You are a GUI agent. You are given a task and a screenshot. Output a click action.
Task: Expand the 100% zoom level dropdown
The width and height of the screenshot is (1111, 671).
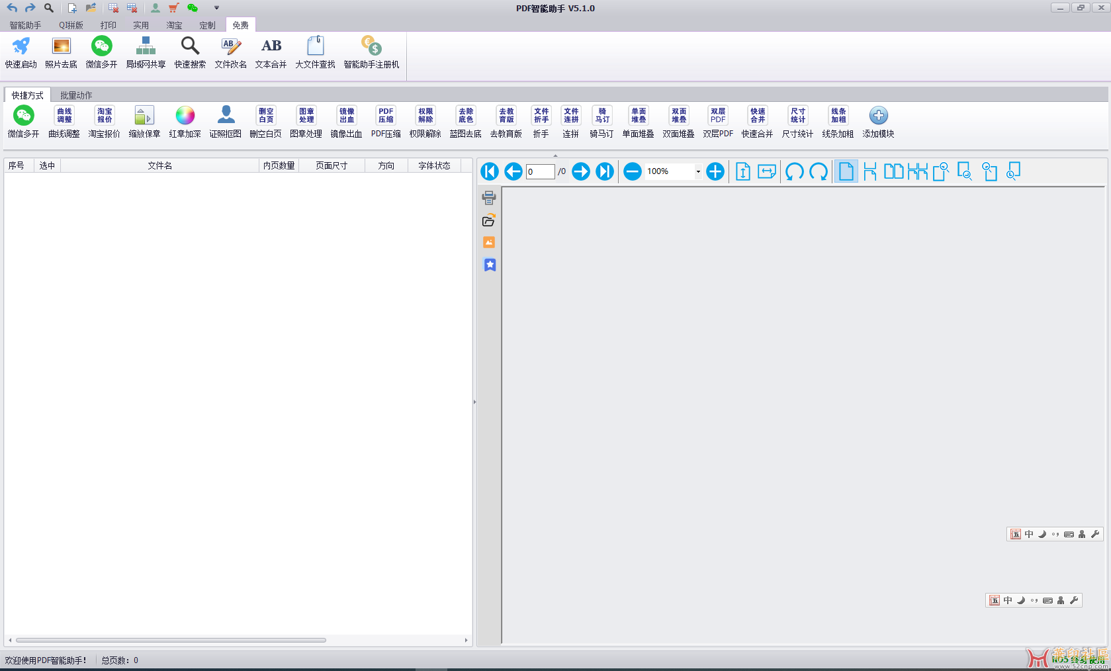pyautogui.click(x=698, y=171)
